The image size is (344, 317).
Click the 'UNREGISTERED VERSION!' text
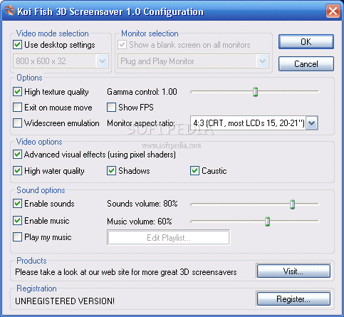pyautogui.click(x=65, y=301)
